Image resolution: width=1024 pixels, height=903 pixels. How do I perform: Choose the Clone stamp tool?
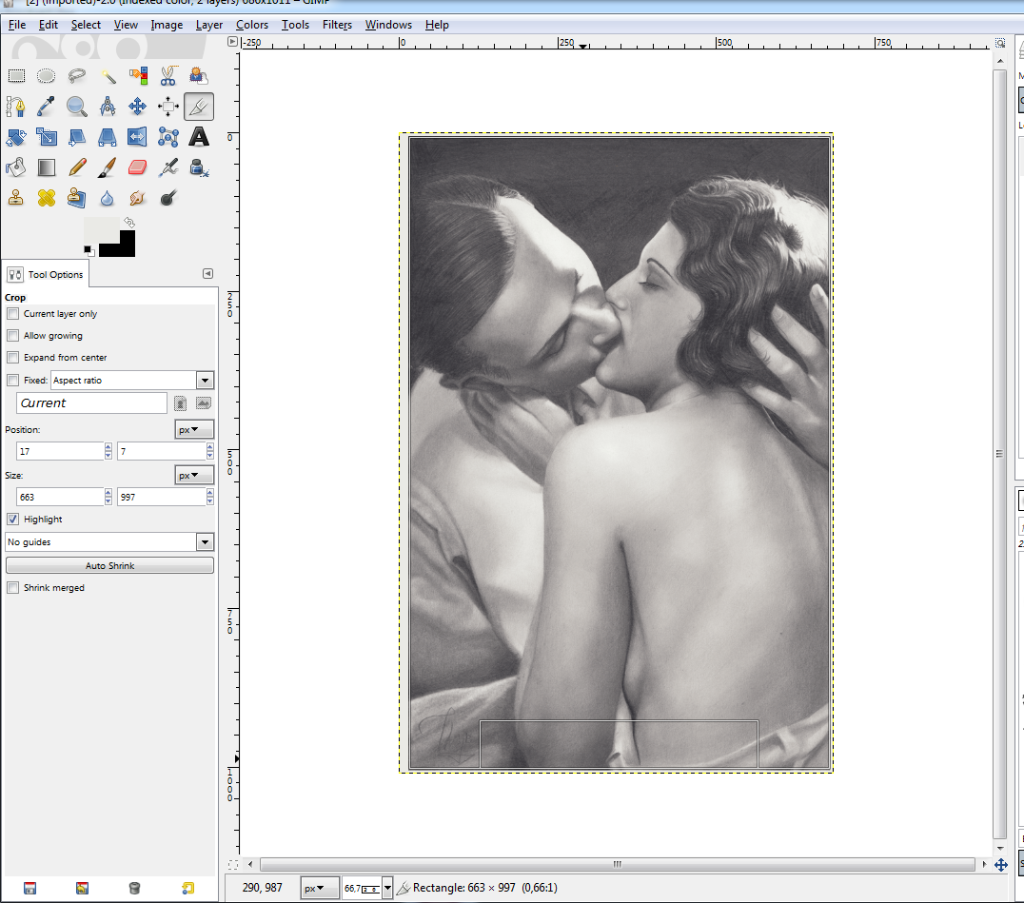pos(16,198)
